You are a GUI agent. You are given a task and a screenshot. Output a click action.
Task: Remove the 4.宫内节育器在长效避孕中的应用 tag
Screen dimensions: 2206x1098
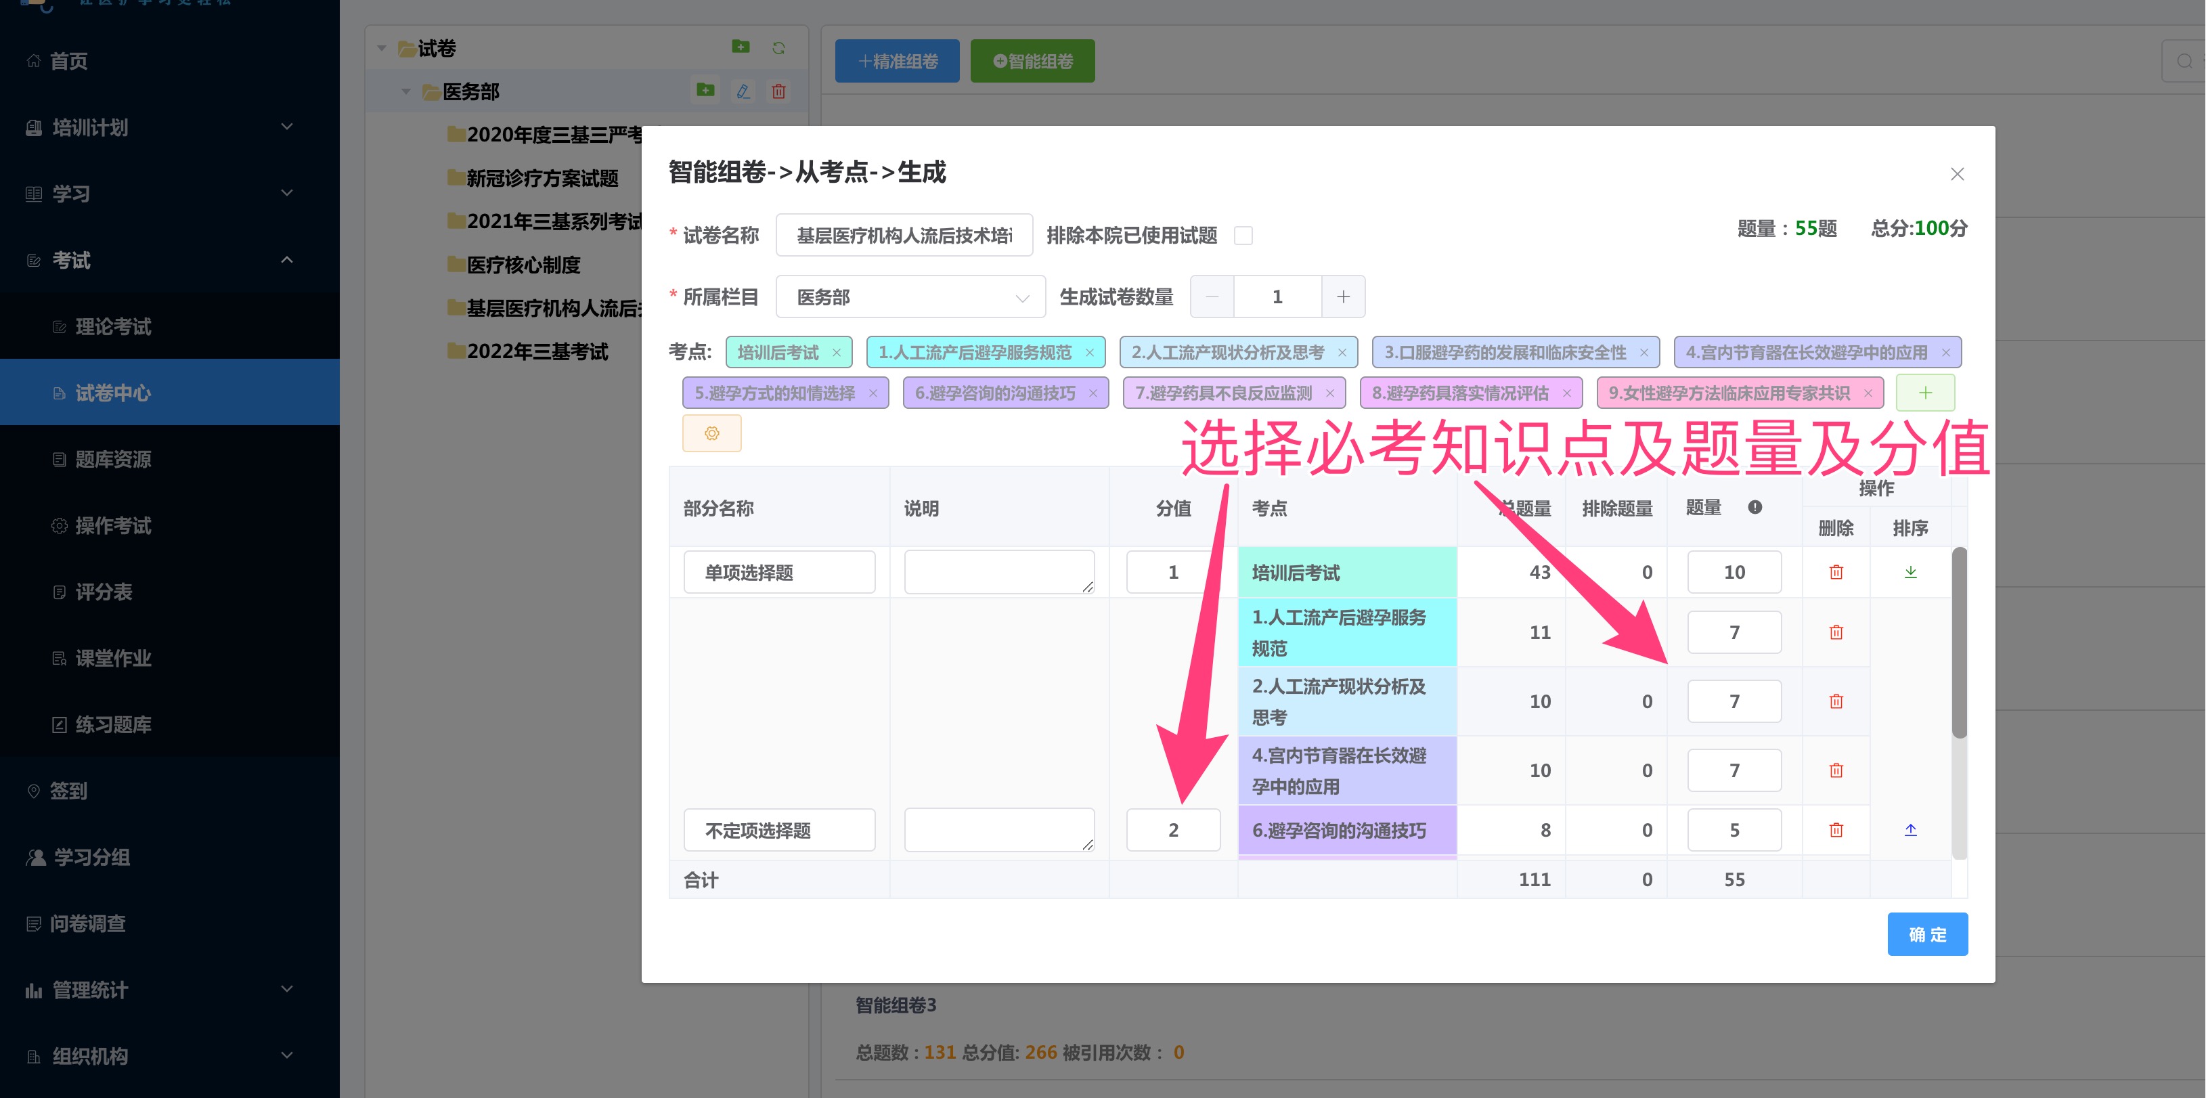point(1945,353)
